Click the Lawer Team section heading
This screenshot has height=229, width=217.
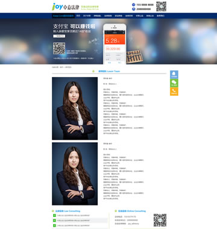tap(109, 71)
